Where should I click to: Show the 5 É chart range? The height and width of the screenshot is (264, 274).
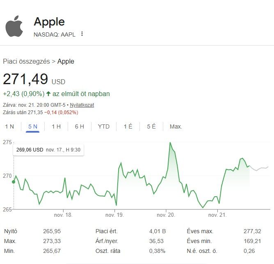[151, 126]
